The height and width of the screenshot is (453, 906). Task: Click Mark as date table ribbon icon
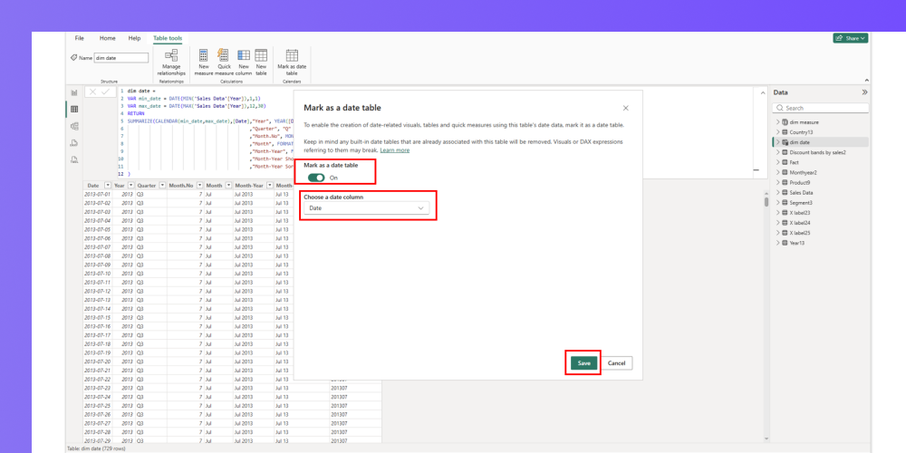coord(292,55)
